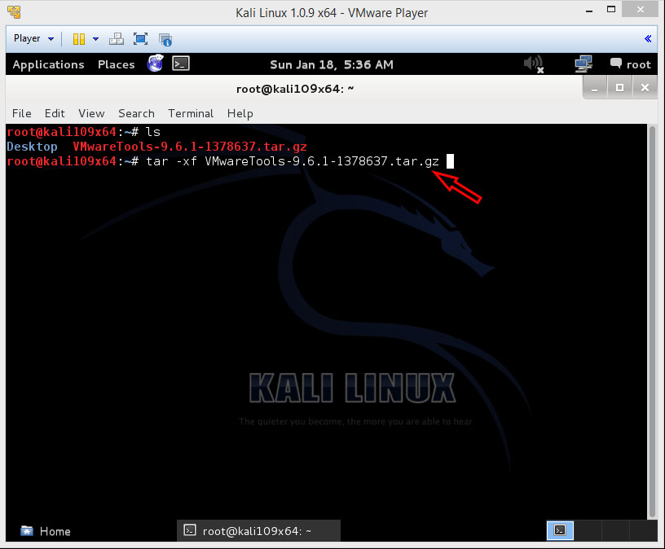Open the Applications menu
665x549 pixels.
(x=48, y=64)
